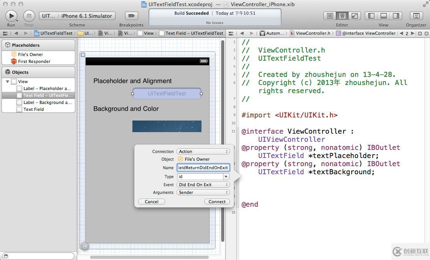Click the Connect button
Image resolution: width=430 pixels, height=260 pixels.
[x=217, y=202]
